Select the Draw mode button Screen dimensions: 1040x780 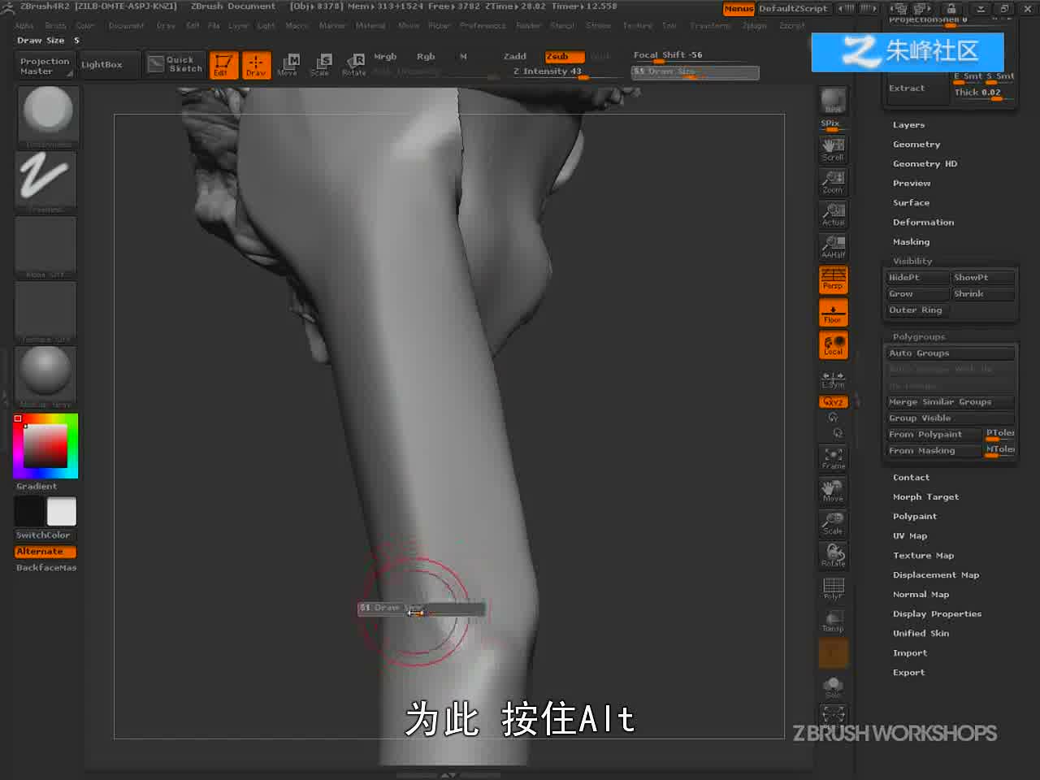click(256, 64)
